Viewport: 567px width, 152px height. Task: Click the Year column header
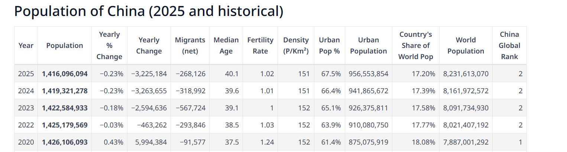coord(26,46)
